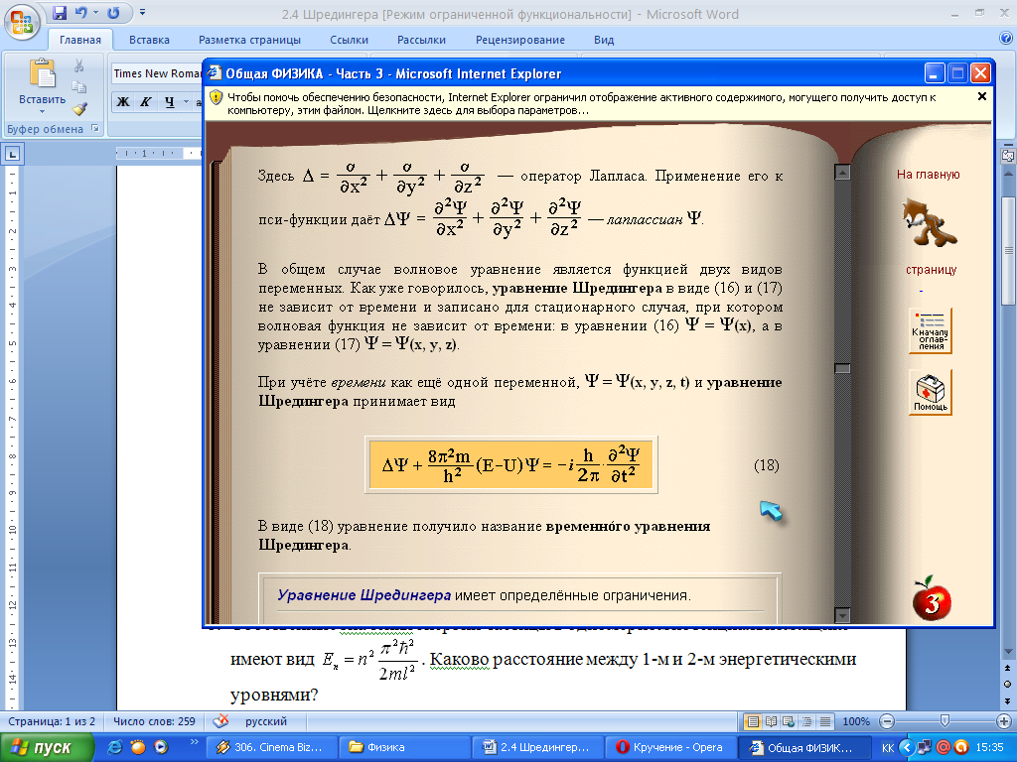Open the Буфер обмена dialog launcher

point(95,128)
